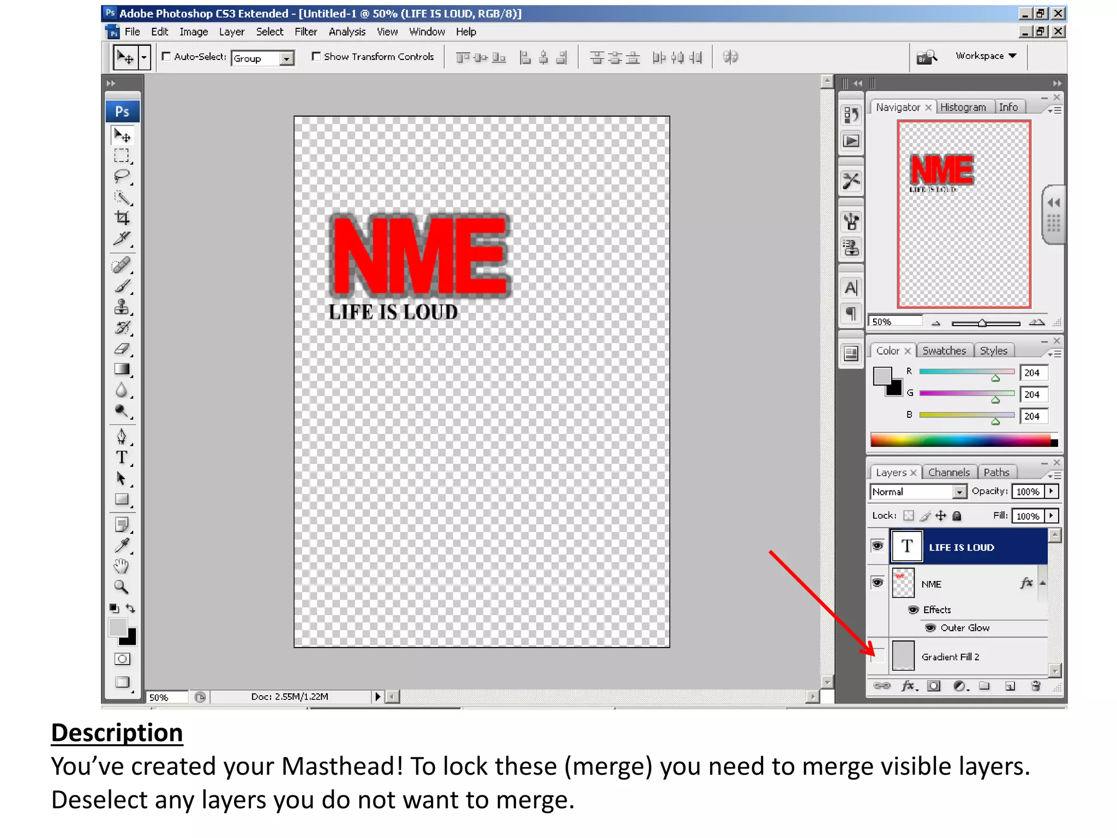Enable the Auto-Select checkbox
Viewport: 1117px width, 838px height.
click(166, 56)
